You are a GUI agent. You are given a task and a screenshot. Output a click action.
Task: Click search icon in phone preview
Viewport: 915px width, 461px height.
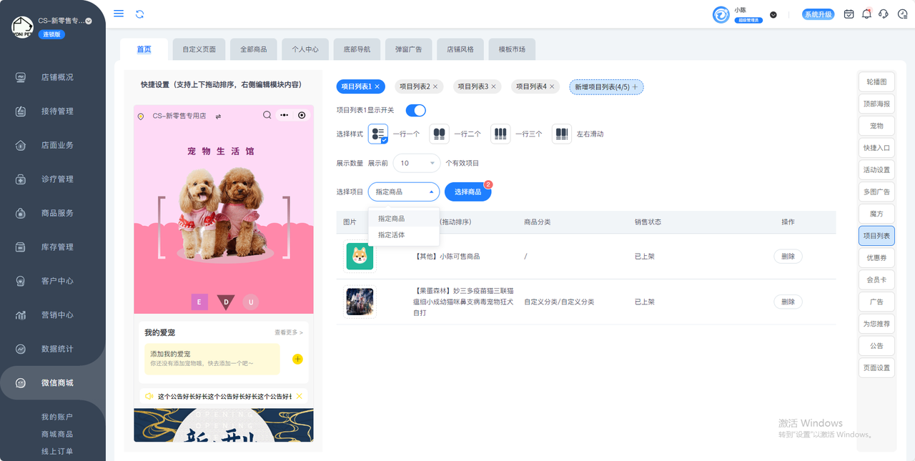click(x=267, y=115)
